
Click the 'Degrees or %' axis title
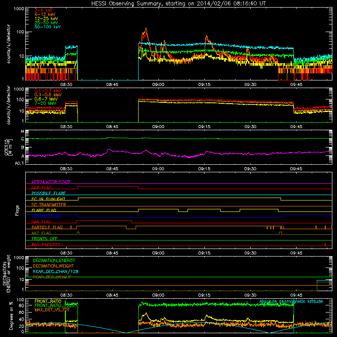click(11, 316)
